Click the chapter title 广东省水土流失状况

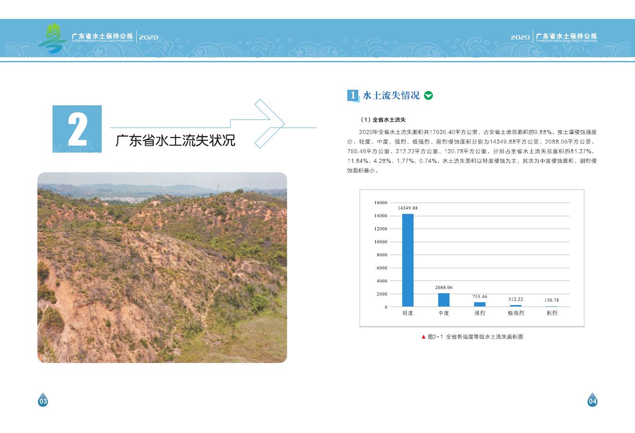[175, 141]
